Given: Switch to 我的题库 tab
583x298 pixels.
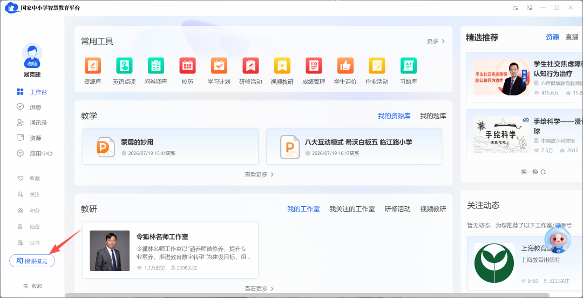Looking at the screenshot, I should point(433,116).
